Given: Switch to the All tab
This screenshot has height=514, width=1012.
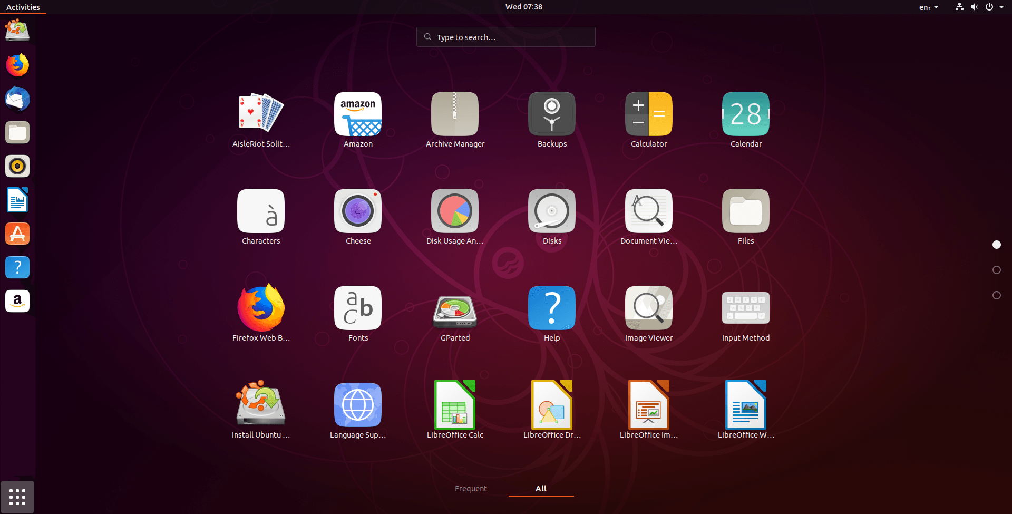Looking at the screenshot, I should pyautogui.click(x=541, y=489).
